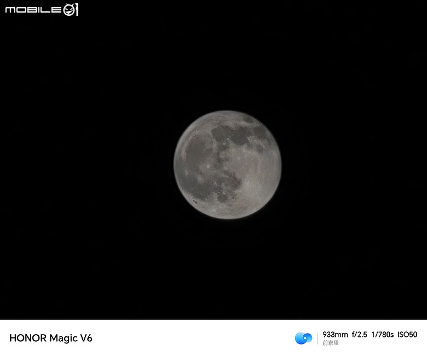Click the 前寮里 location text
427x356 pixels.
(x=331, y=343)
